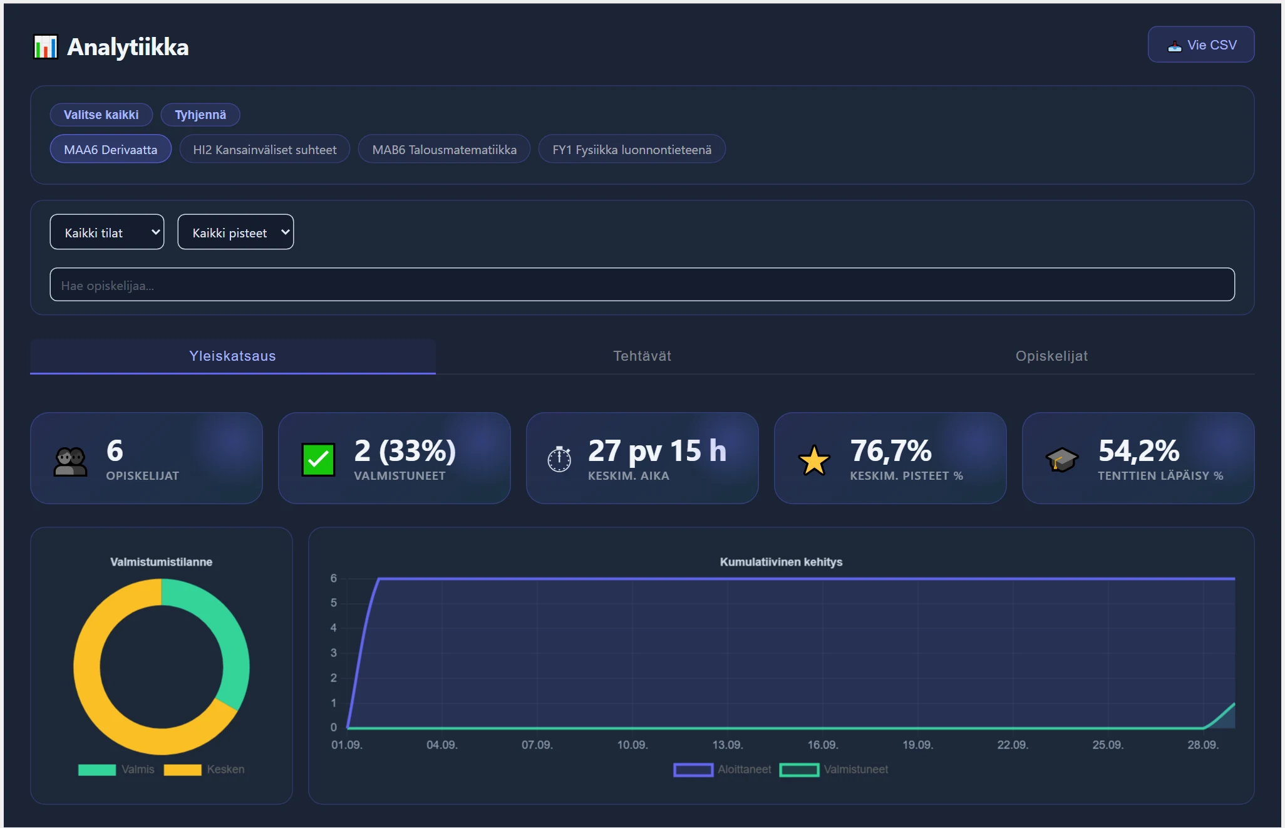
Task: Click the green Valmis legend swatch
Action: pos(97,770)
